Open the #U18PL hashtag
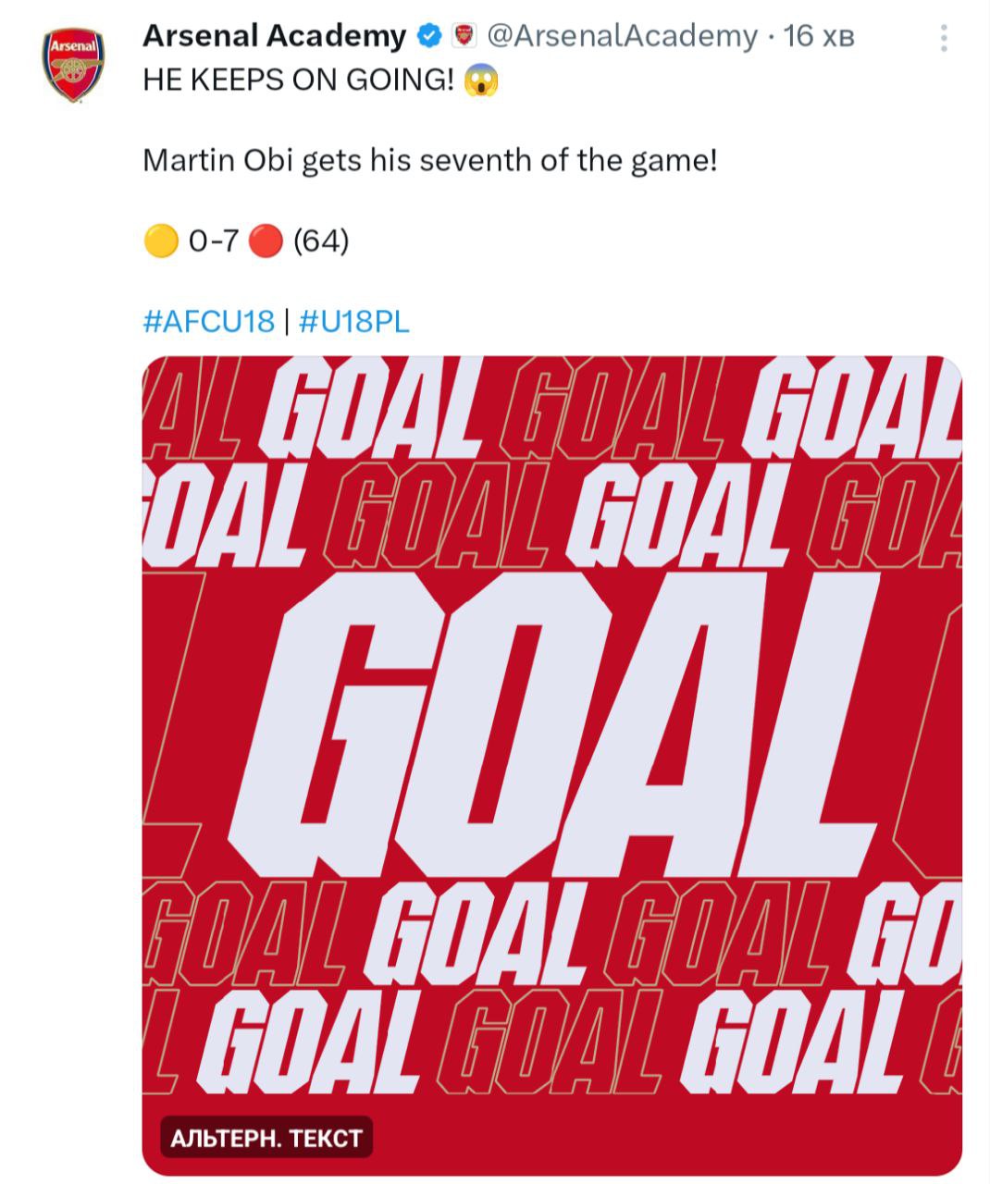 [354, 321]
